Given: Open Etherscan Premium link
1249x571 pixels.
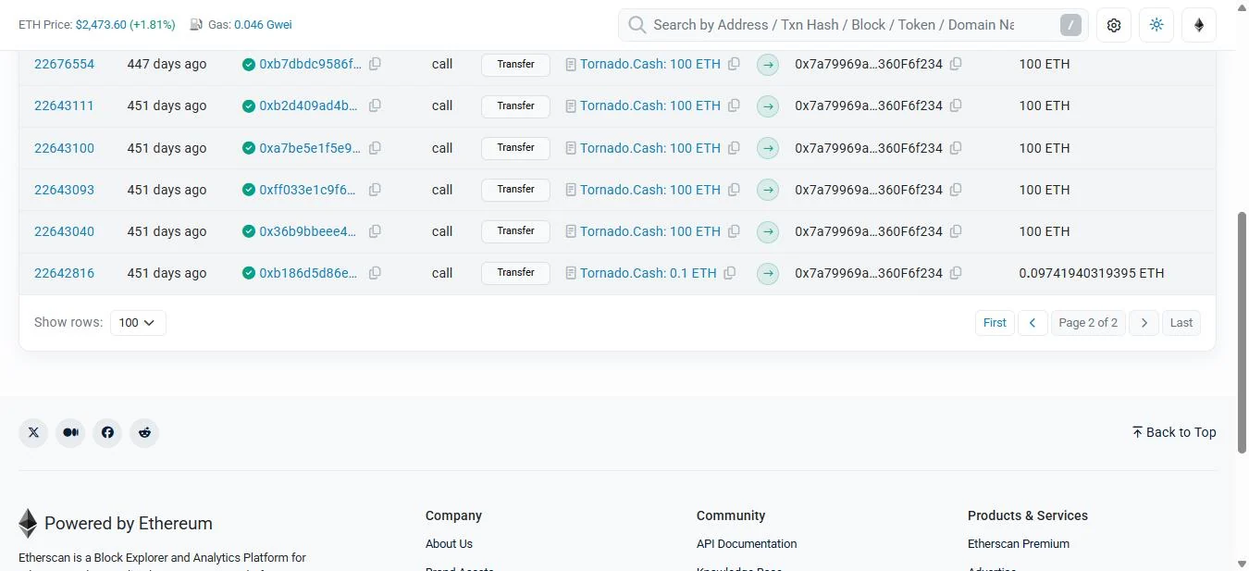Looking at the screenshot, I should 1019,544.
